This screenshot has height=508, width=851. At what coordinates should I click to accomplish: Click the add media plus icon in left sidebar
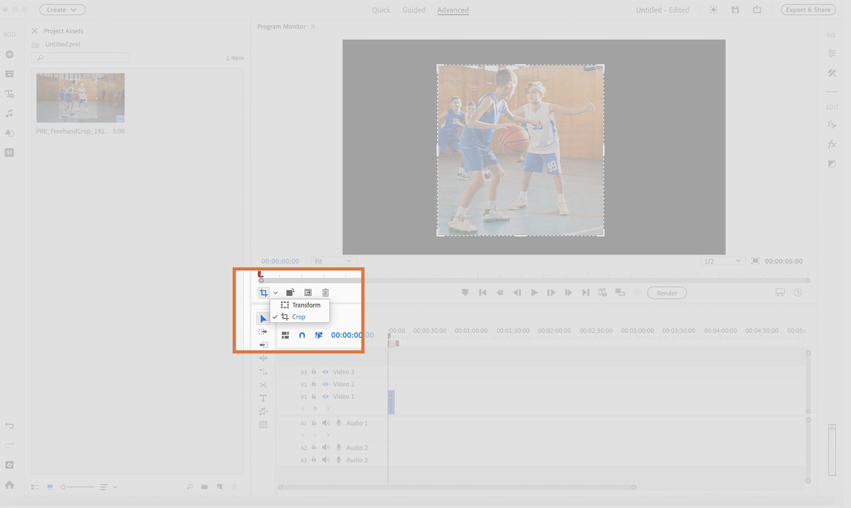[9, 54]
